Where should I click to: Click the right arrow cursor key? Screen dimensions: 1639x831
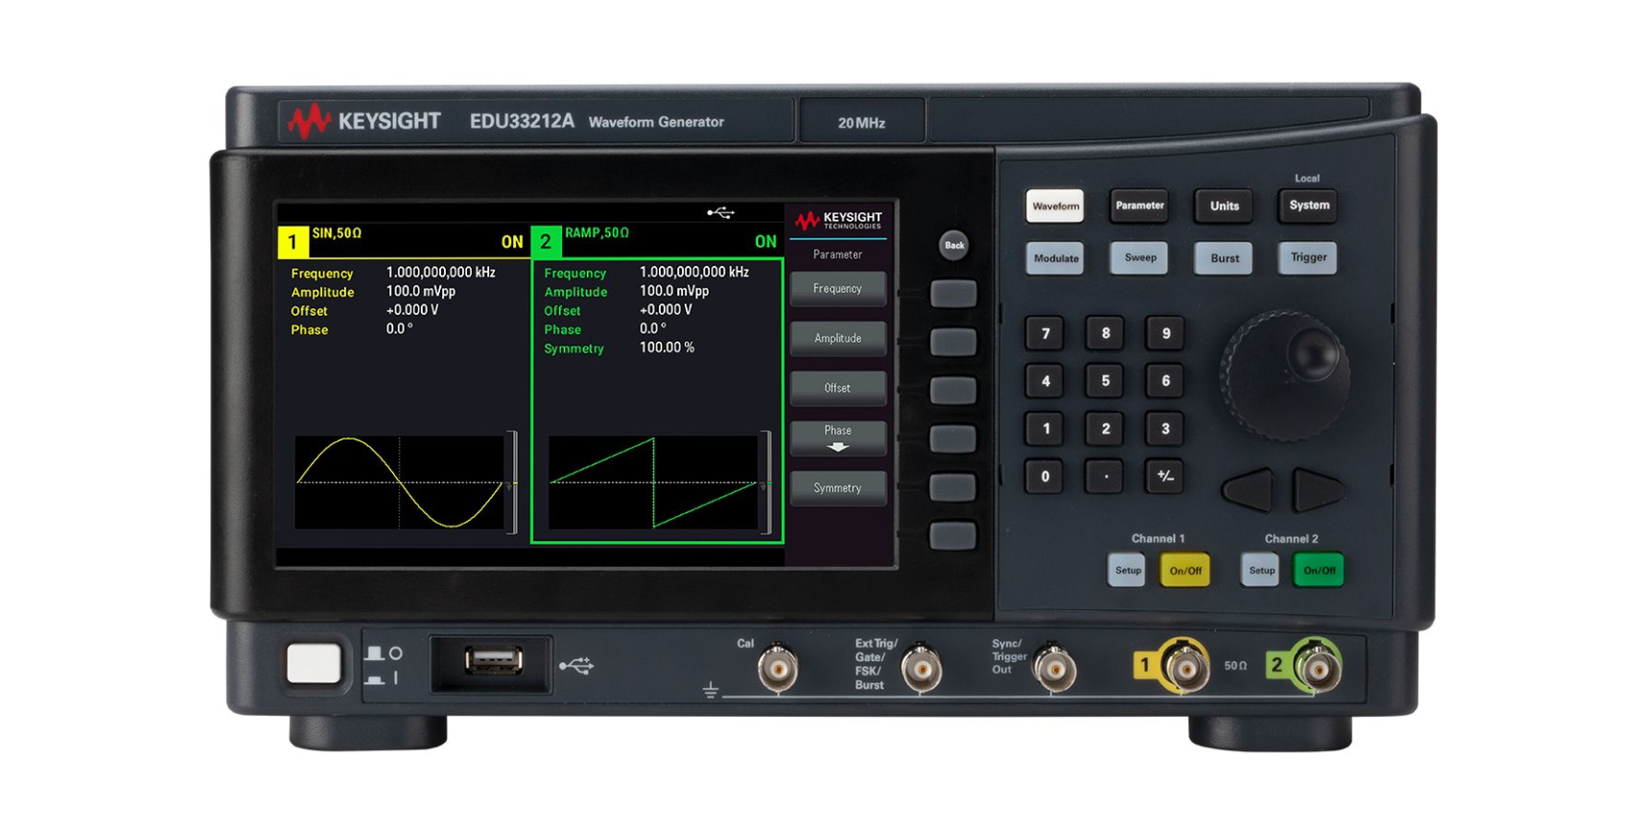point(1319,490)
